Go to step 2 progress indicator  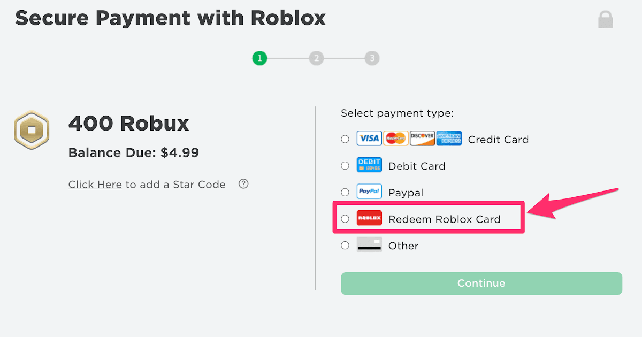click(x=316, y=58)
